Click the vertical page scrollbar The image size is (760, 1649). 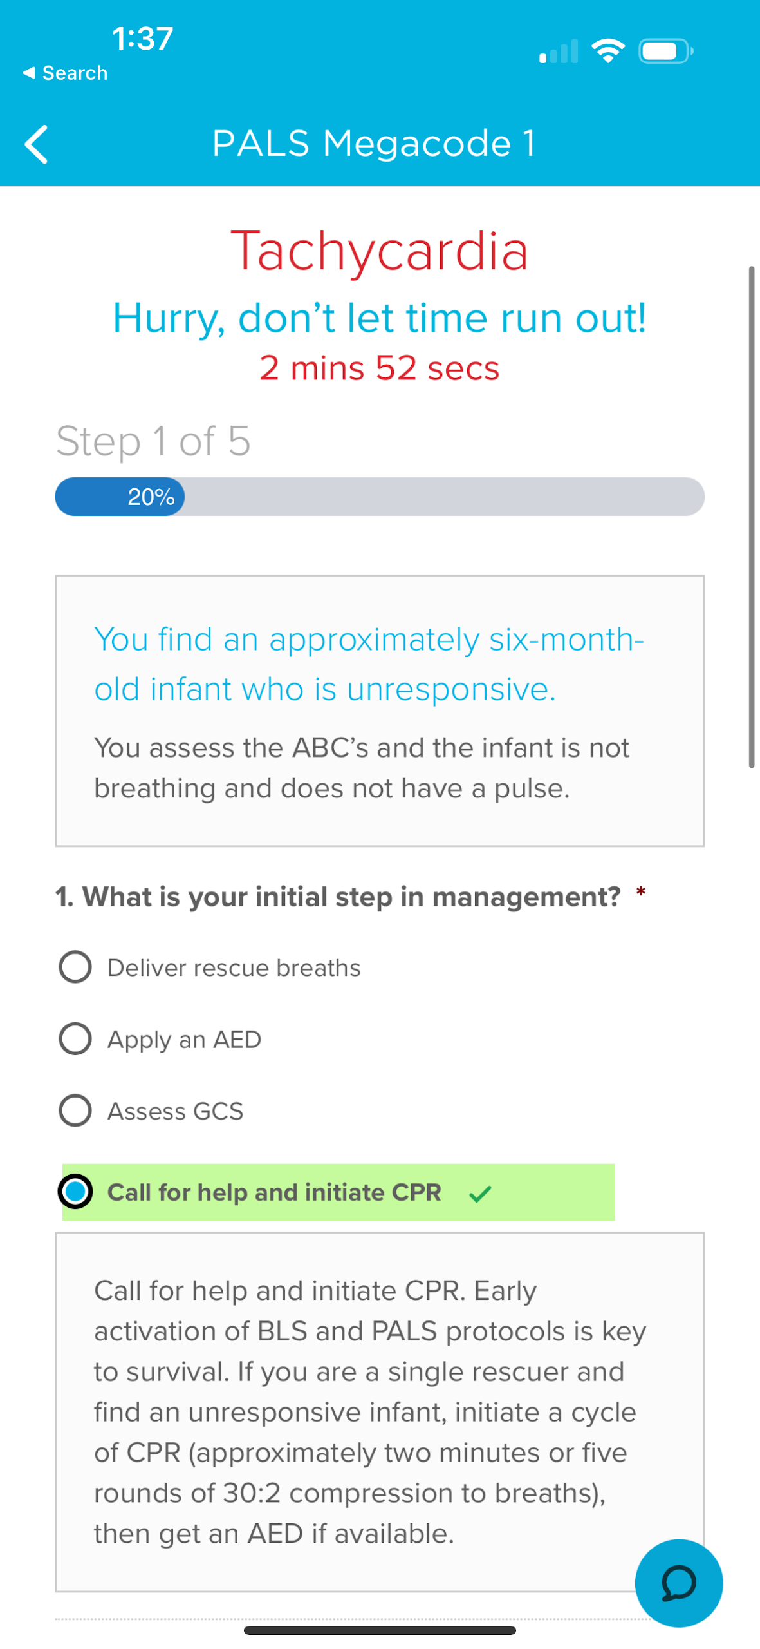click(x=751, y=517)
